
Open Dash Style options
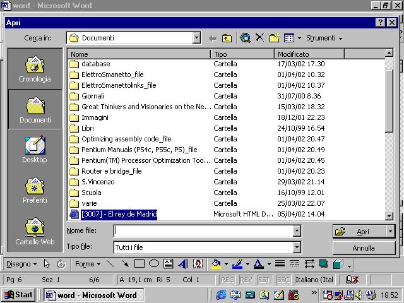tap(295, 264)
